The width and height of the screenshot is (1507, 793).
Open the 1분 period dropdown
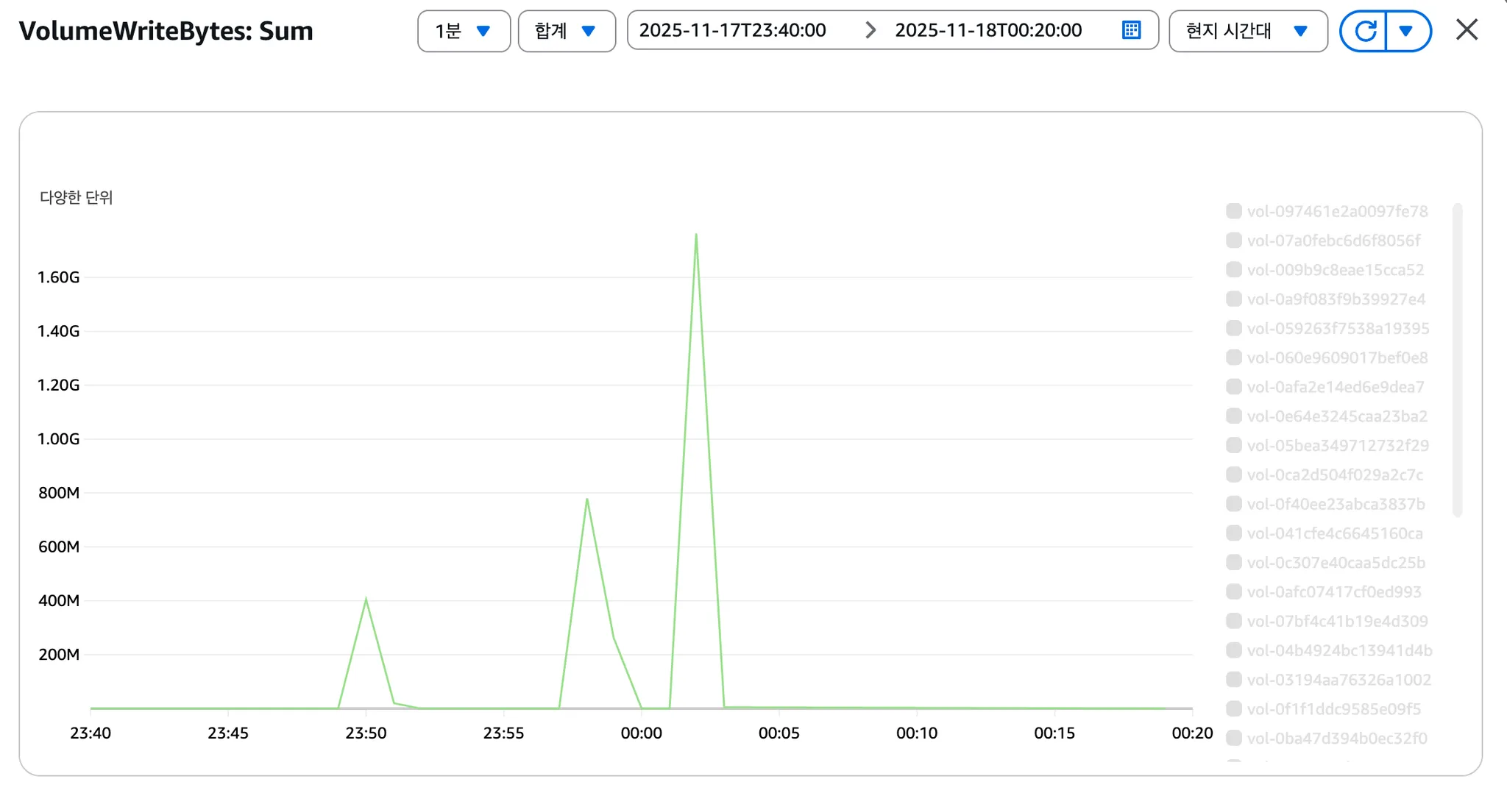[x=464, y=31]
